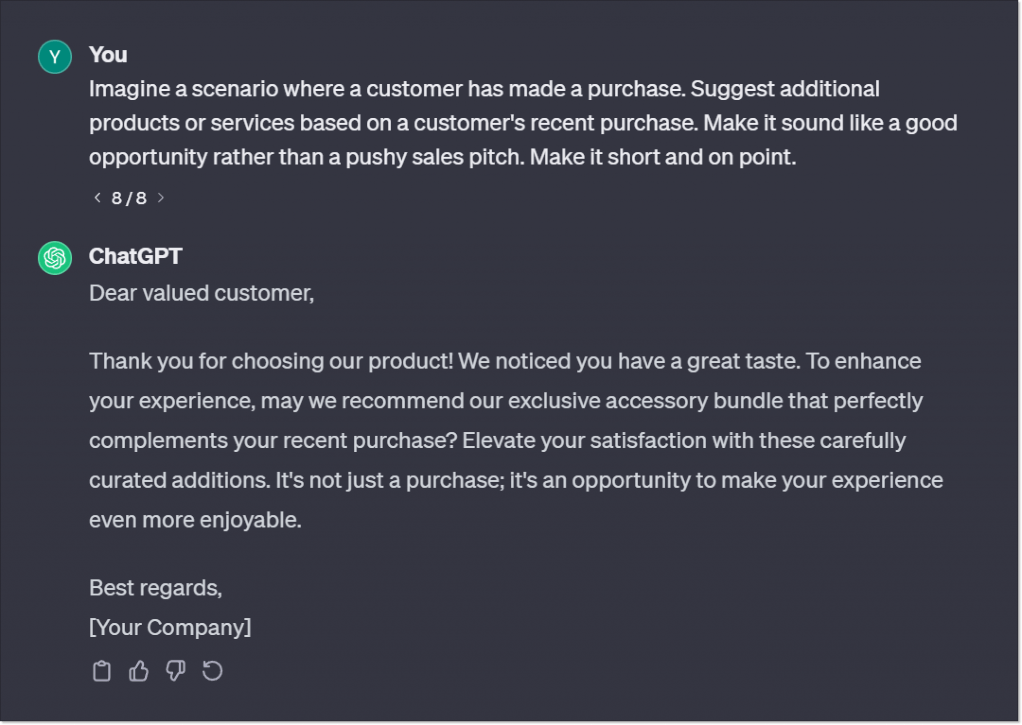The width and height of the screenshot is (1022, 725).
Task: Click the 'ChatGPT' sender label
Action: coord(135,256)
